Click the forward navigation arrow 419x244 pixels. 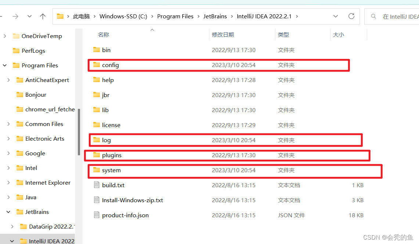[x=15, y=16]
